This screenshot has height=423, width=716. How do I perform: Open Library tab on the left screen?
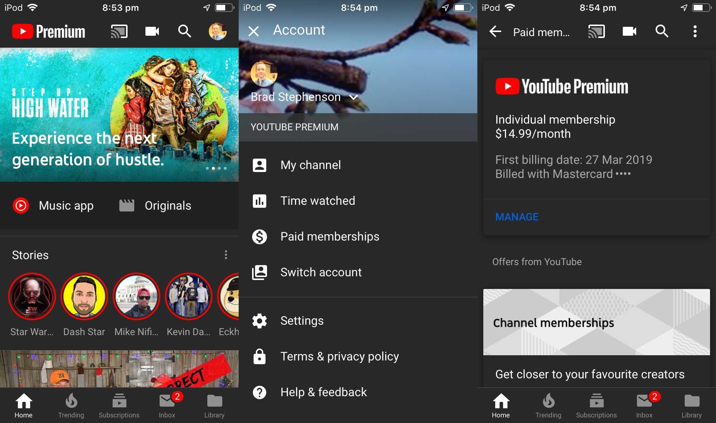point(214,405)
